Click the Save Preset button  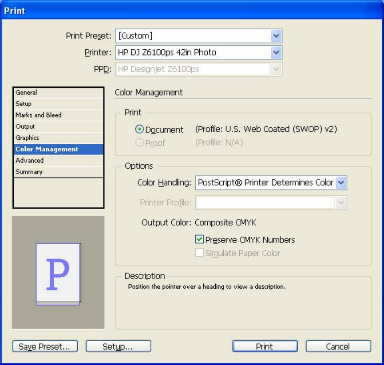point(45,346)
